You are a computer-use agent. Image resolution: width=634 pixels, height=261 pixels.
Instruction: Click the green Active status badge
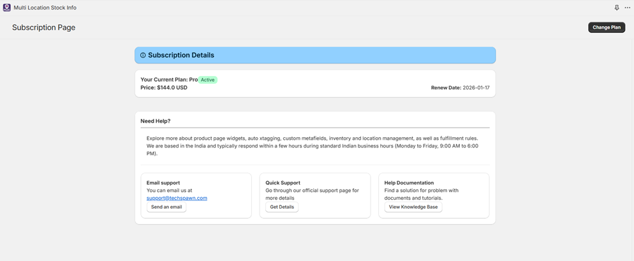(x=208, y=80)
